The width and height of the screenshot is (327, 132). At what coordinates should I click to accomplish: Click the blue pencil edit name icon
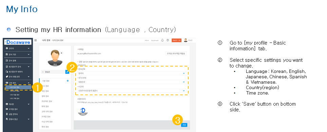point(67,72)
